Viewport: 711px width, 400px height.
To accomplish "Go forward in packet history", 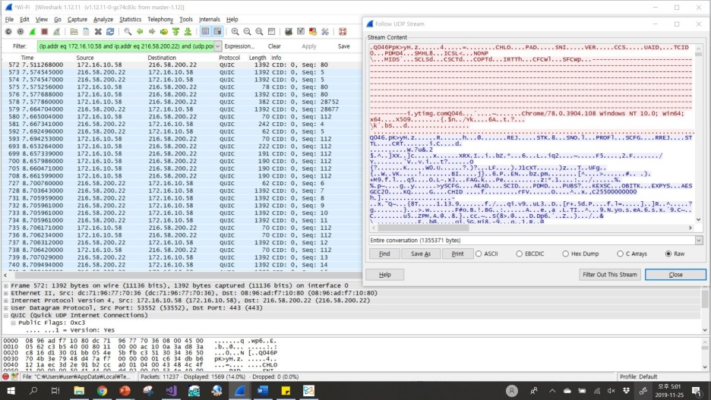I will [152, 32].
